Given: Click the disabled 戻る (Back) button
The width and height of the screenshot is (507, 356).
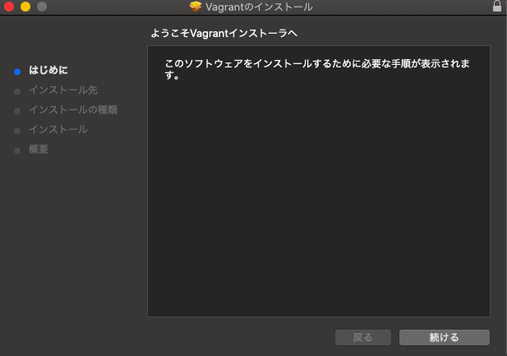Looking at the screenshot, I should click(363, 338).
